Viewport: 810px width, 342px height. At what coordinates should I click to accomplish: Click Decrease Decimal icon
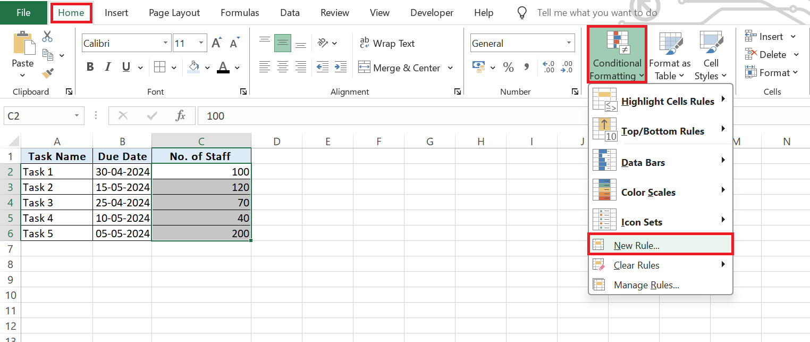click(x=567, y=67)
